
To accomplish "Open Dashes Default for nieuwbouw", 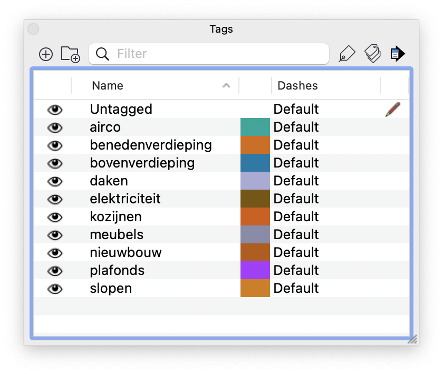I will pyautogui.click(x=296, y=252).
